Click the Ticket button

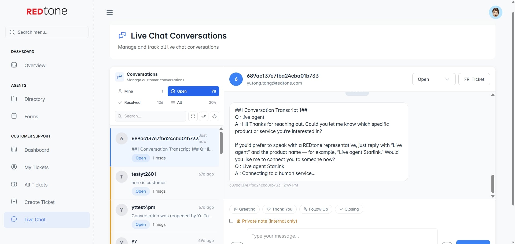coord(474,79)
